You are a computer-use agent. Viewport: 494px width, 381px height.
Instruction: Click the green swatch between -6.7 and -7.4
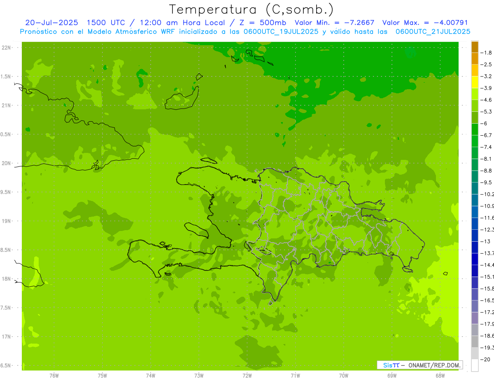475,141
